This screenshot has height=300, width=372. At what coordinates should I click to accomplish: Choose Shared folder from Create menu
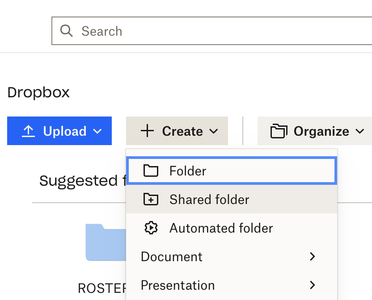(x=209, y=200)
